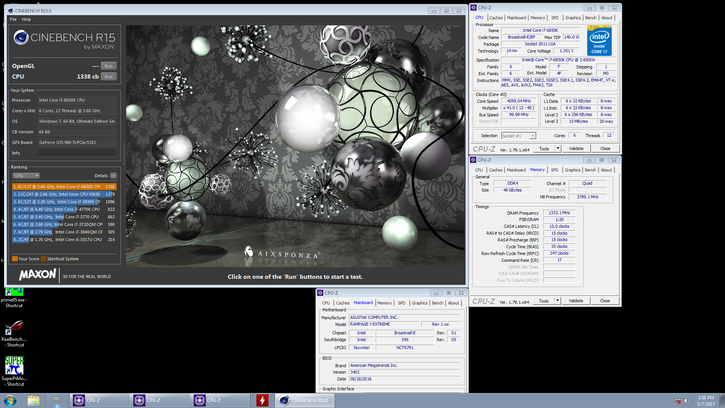Open SPD tab in Memory CPU-Z window
This screenshot has width=725, height=408.
click(x=554, y=170)
